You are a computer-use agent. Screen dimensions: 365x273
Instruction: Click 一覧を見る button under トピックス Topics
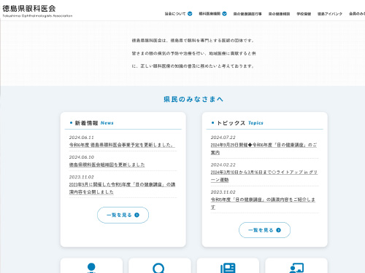tap(264, 230)
